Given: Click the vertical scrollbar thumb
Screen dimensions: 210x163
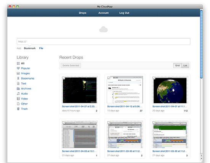Looking at the screenshot, I should [201, 44].
